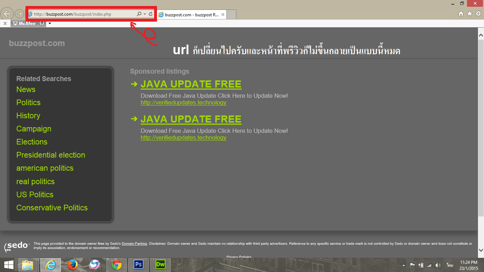Image resolution: width=484 pixels, height=272 pixels.
Task: Open Dreamweaver from taskbar
Action: [160, 265]
